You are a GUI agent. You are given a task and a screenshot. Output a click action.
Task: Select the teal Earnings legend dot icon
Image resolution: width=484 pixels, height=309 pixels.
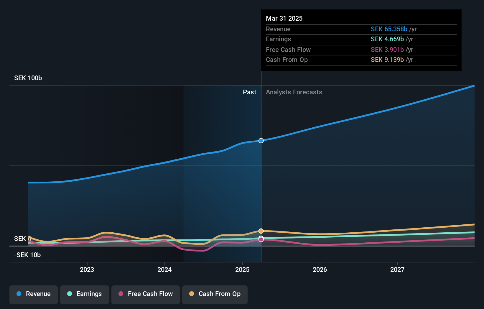pyautogui.click(x=69, y=294)
